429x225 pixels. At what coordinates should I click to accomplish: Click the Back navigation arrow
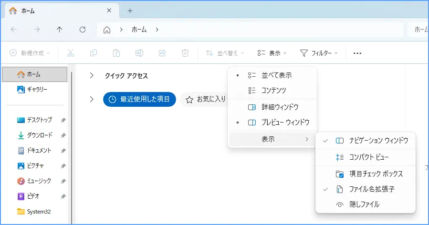(x=14, y=30)
